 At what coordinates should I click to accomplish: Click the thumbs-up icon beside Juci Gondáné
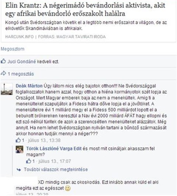3,61
